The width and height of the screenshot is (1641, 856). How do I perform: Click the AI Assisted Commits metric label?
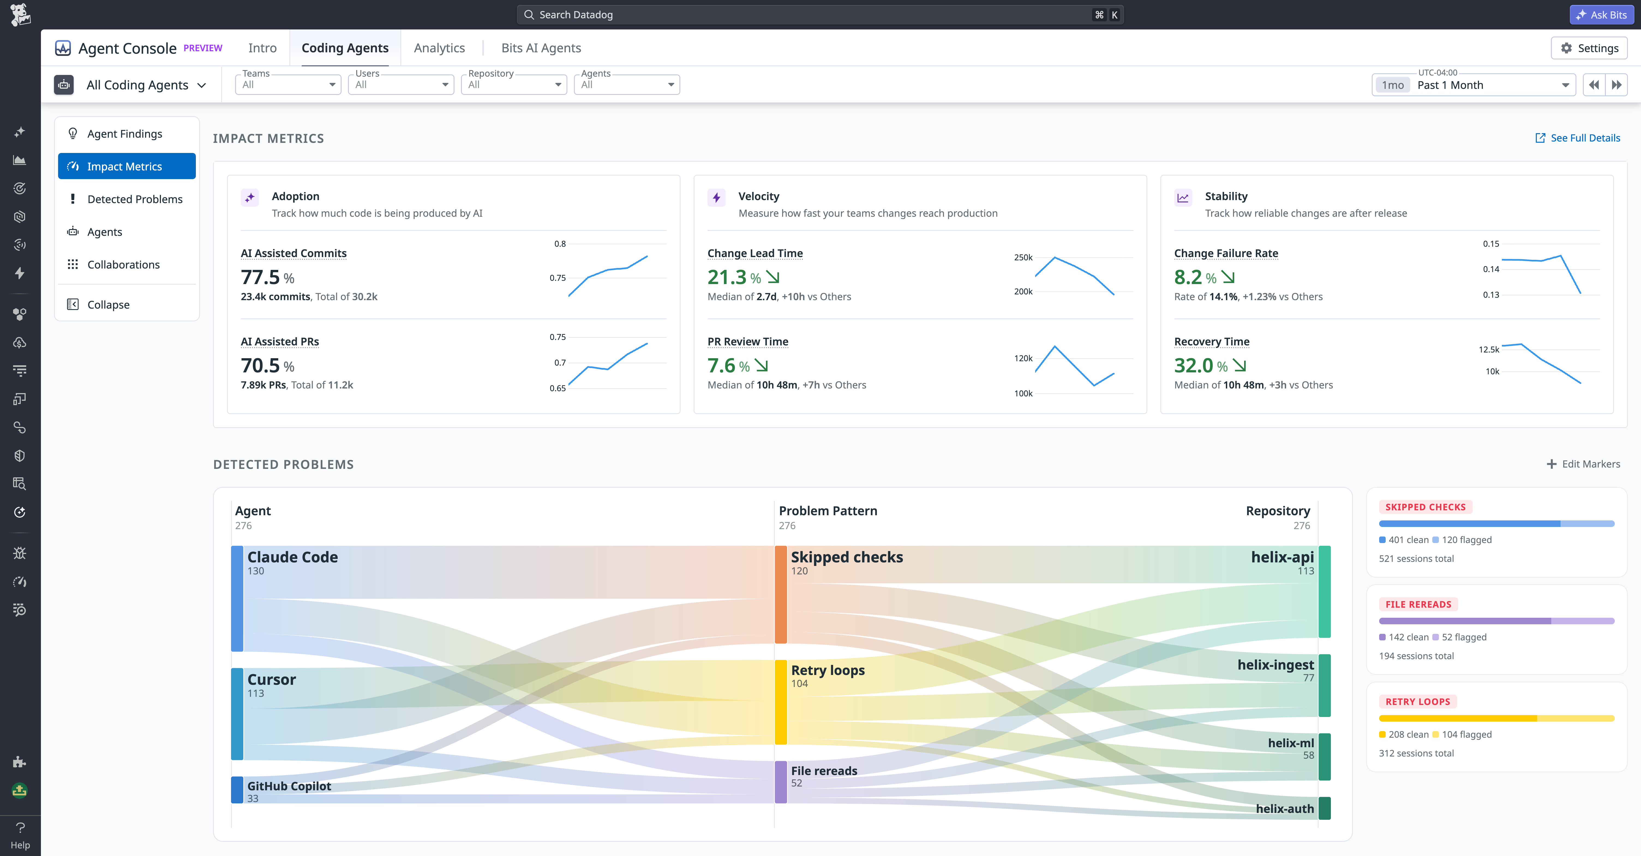(x=294, y=253)
